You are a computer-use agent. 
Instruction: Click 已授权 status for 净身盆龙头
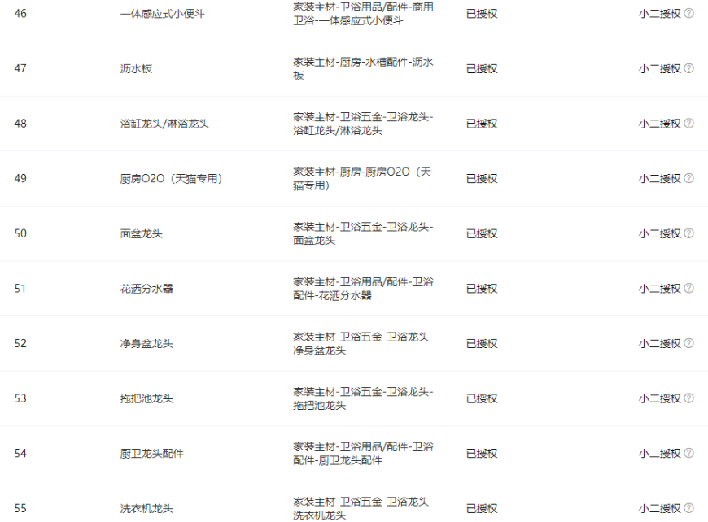pos(482,343)
